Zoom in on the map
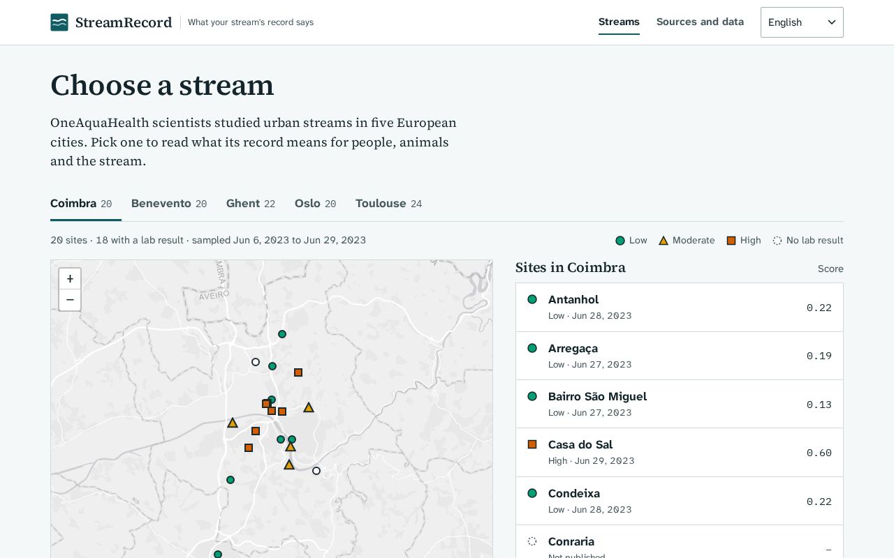 (70, 279)
